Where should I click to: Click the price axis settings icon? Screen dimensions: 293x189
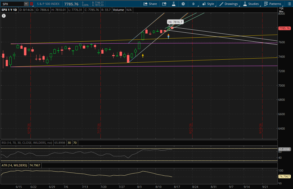281,10
